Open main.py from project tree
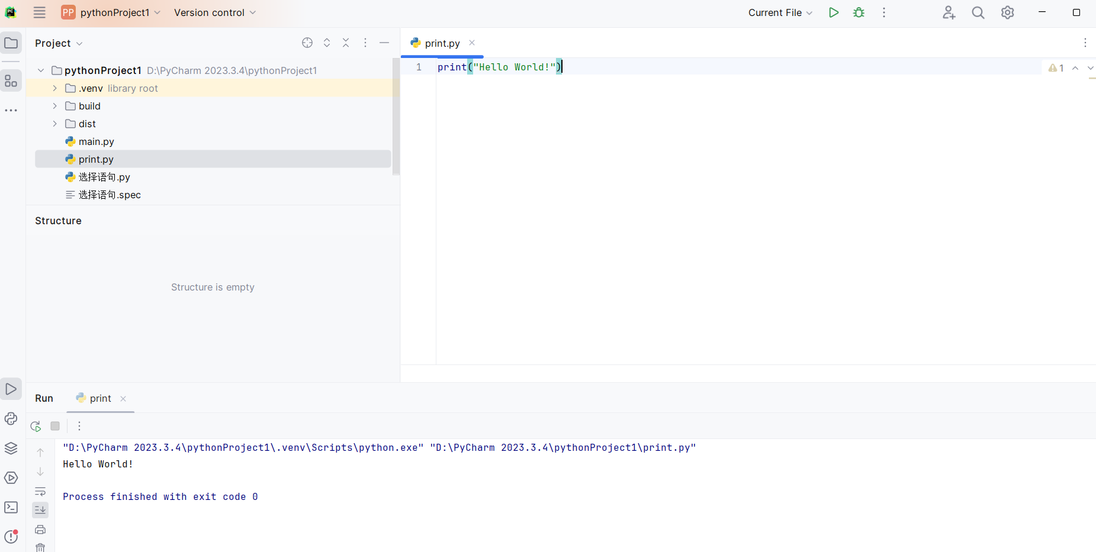This screenshot has width=1096, height=552. pyautogui.click(x=96, y=141)
